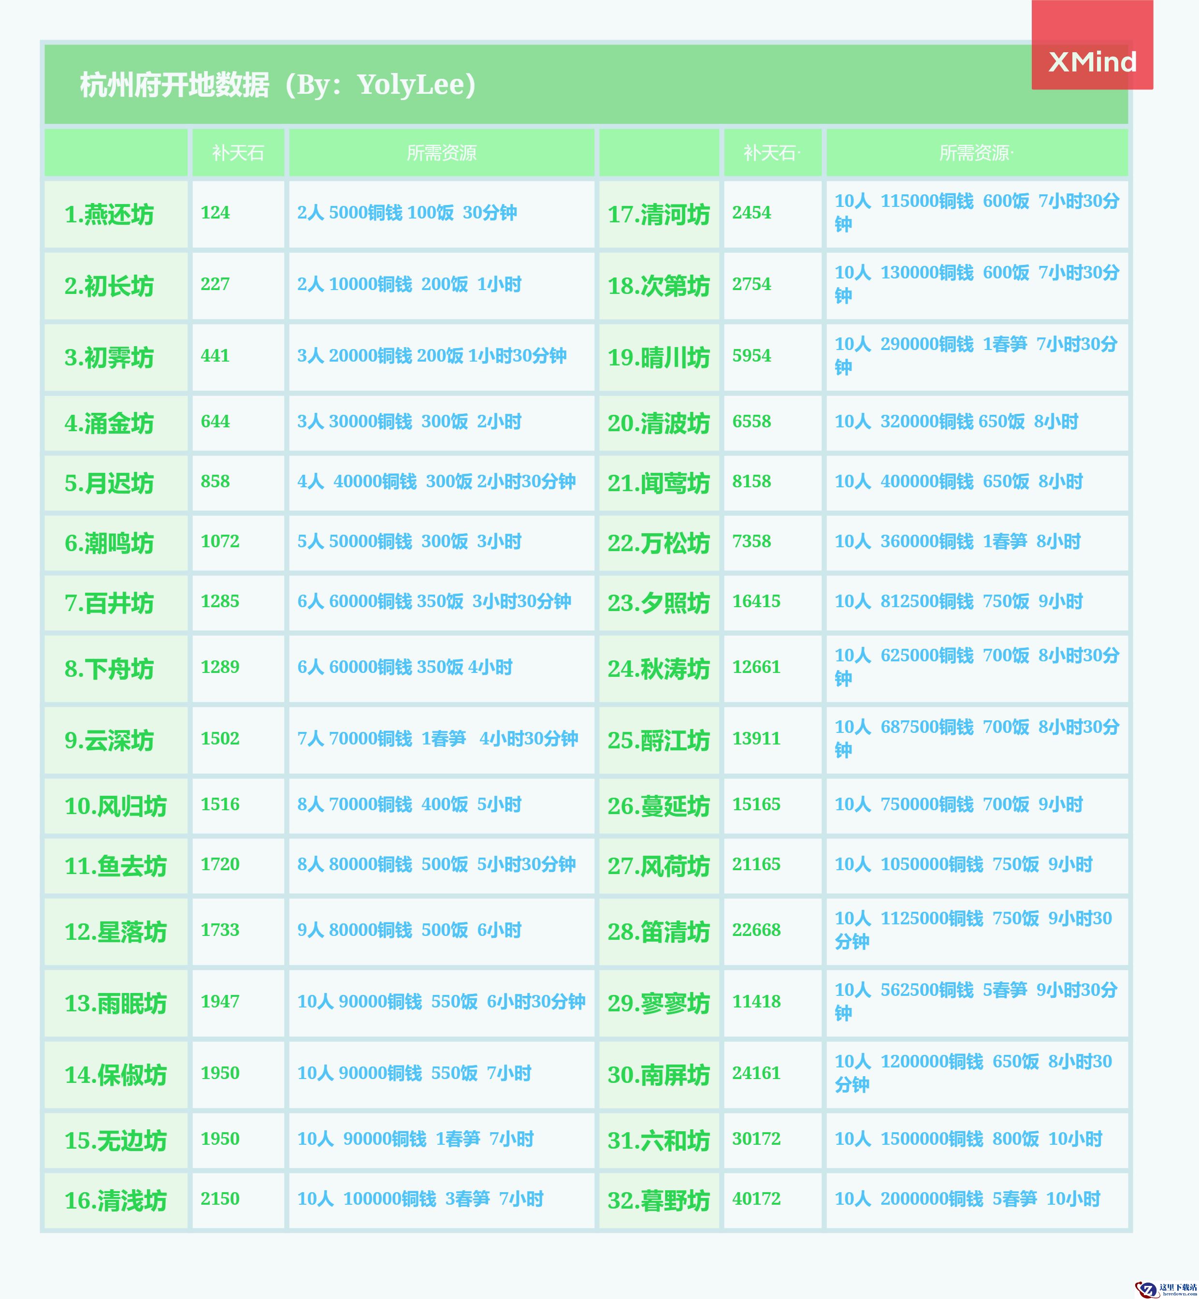1199x1299 pixels.
Task: Select the 32.暮野坊 cell
Action: click(659, 1200)
